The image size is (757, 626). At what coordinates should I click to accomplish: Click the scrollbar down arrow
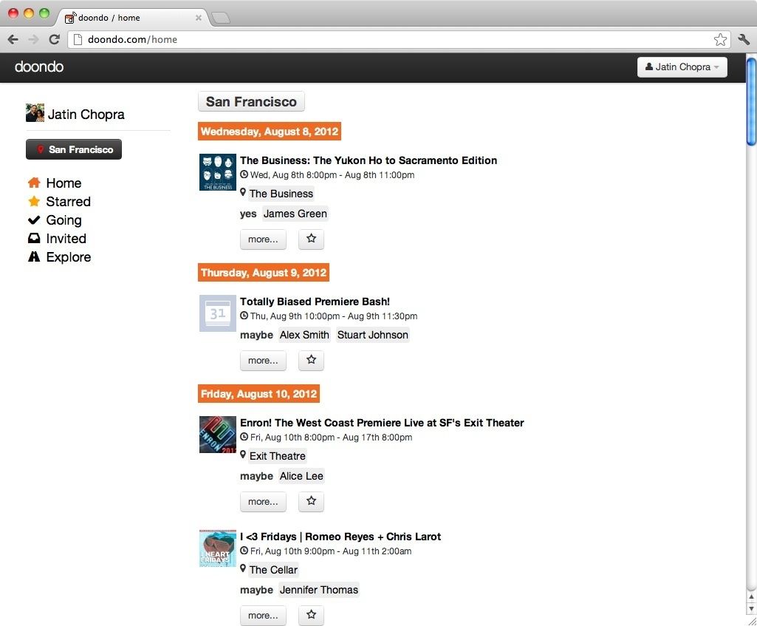coord(751,610)
